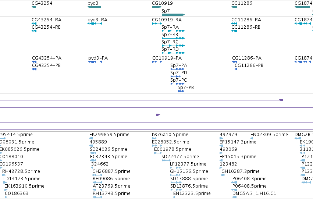This screenshot has height=199, width=313.
Task: Select the bs76a10.5prime EST
Action: (x=170, y=135)
